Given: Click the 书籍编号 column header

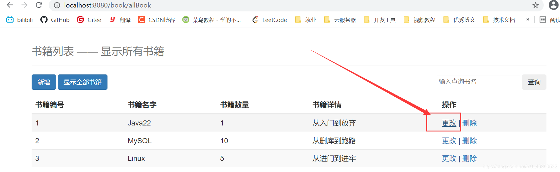Looking at the screenshot, I should coord(50,105).
